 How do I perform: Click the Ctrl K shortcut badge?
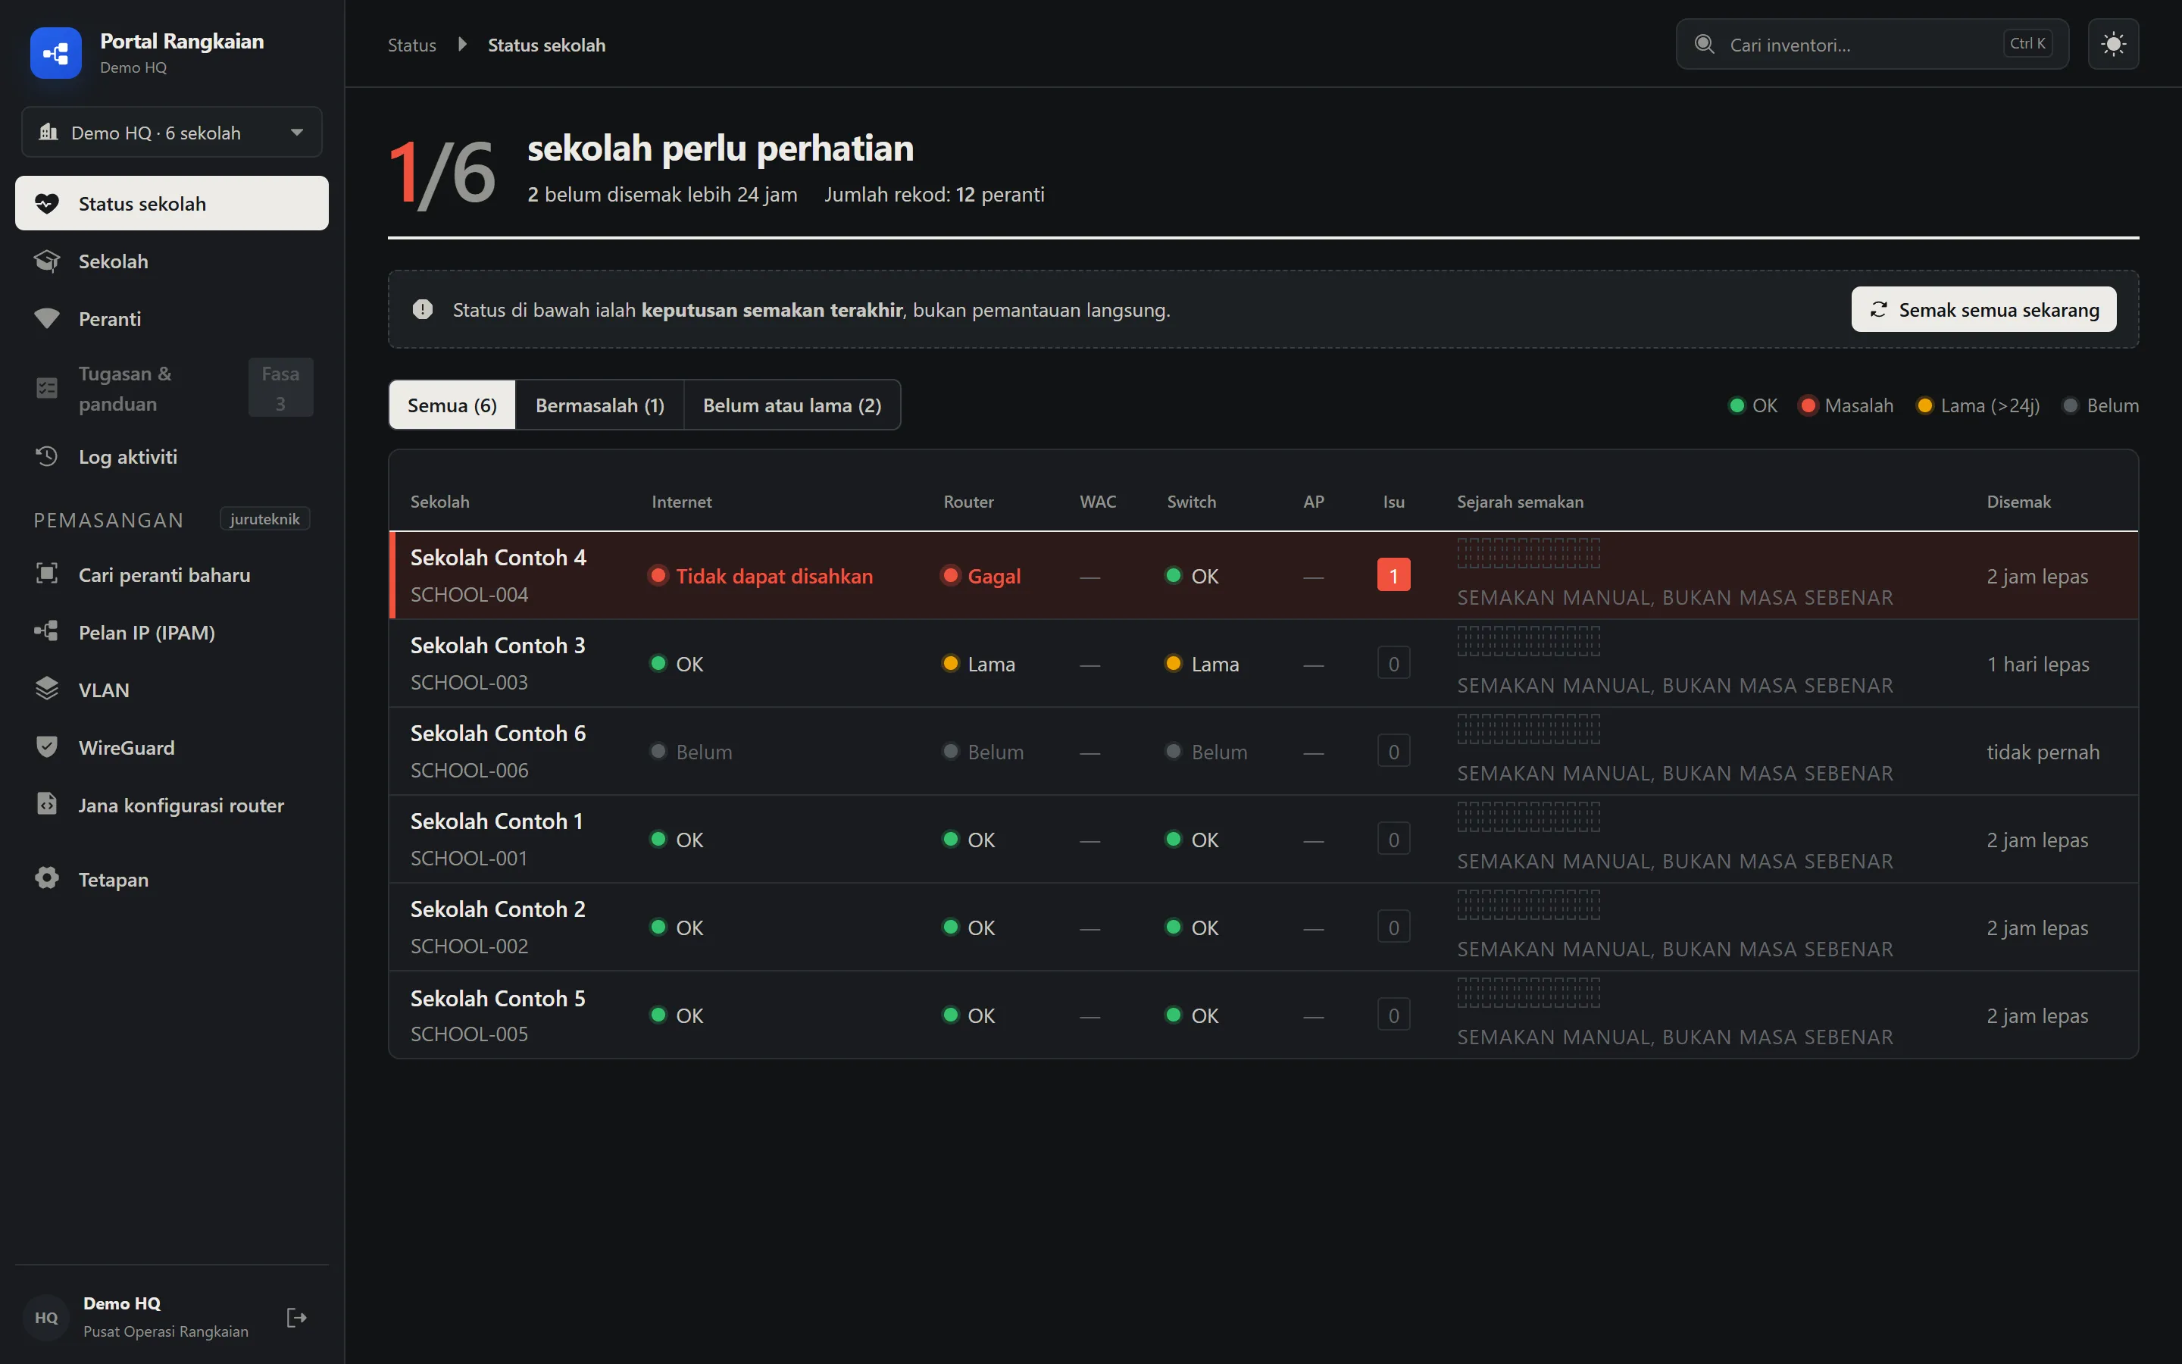(2027, 43)
